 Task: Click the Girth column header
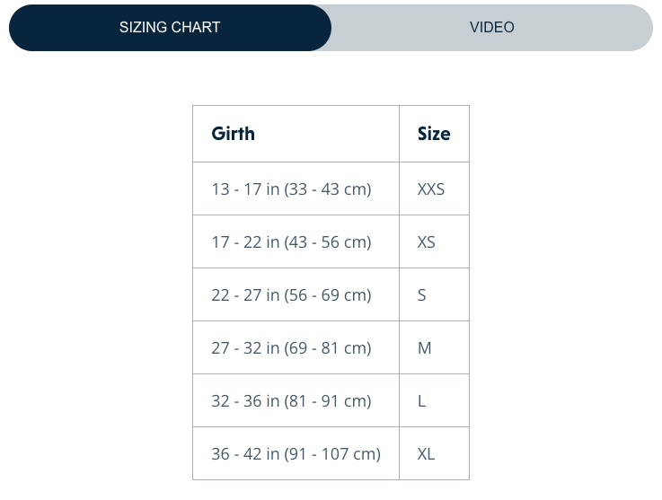pyautogui.click(x=296, y=134)
